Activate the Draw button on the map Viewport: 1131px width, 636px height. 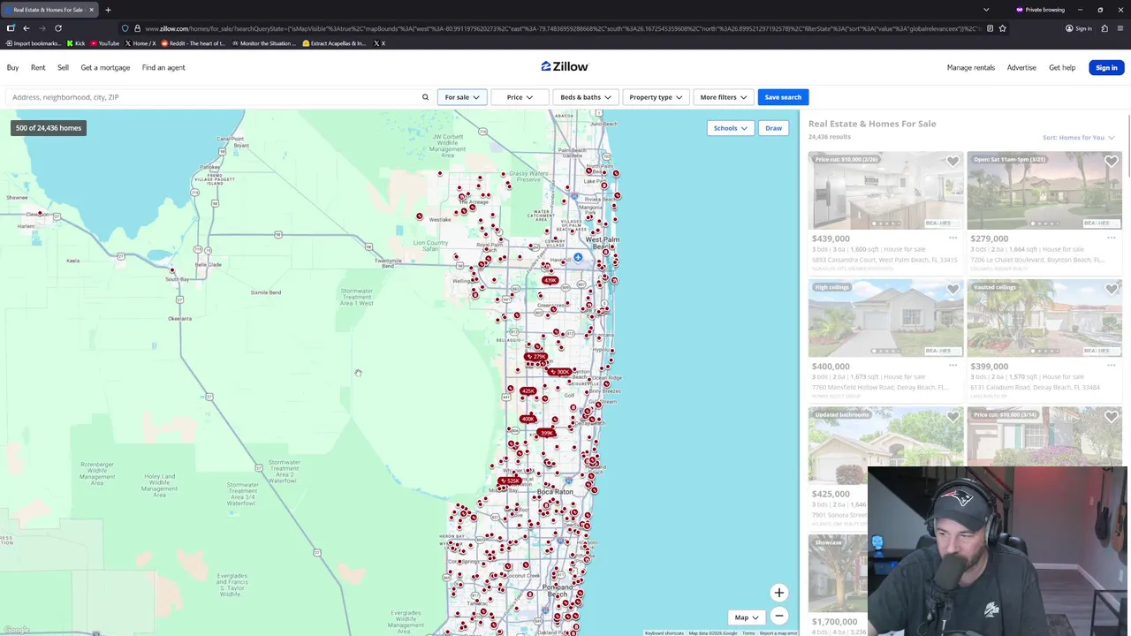773,128
